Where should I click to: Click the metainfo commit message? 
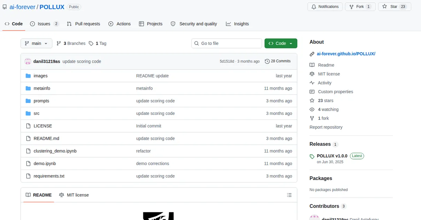144,88
